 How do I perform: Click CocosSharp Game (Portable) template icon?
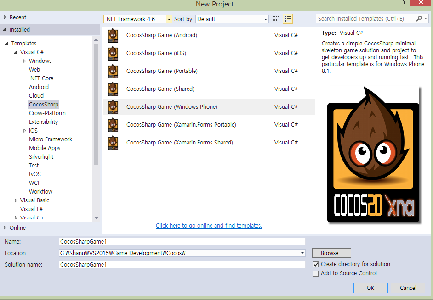(113, 72)
